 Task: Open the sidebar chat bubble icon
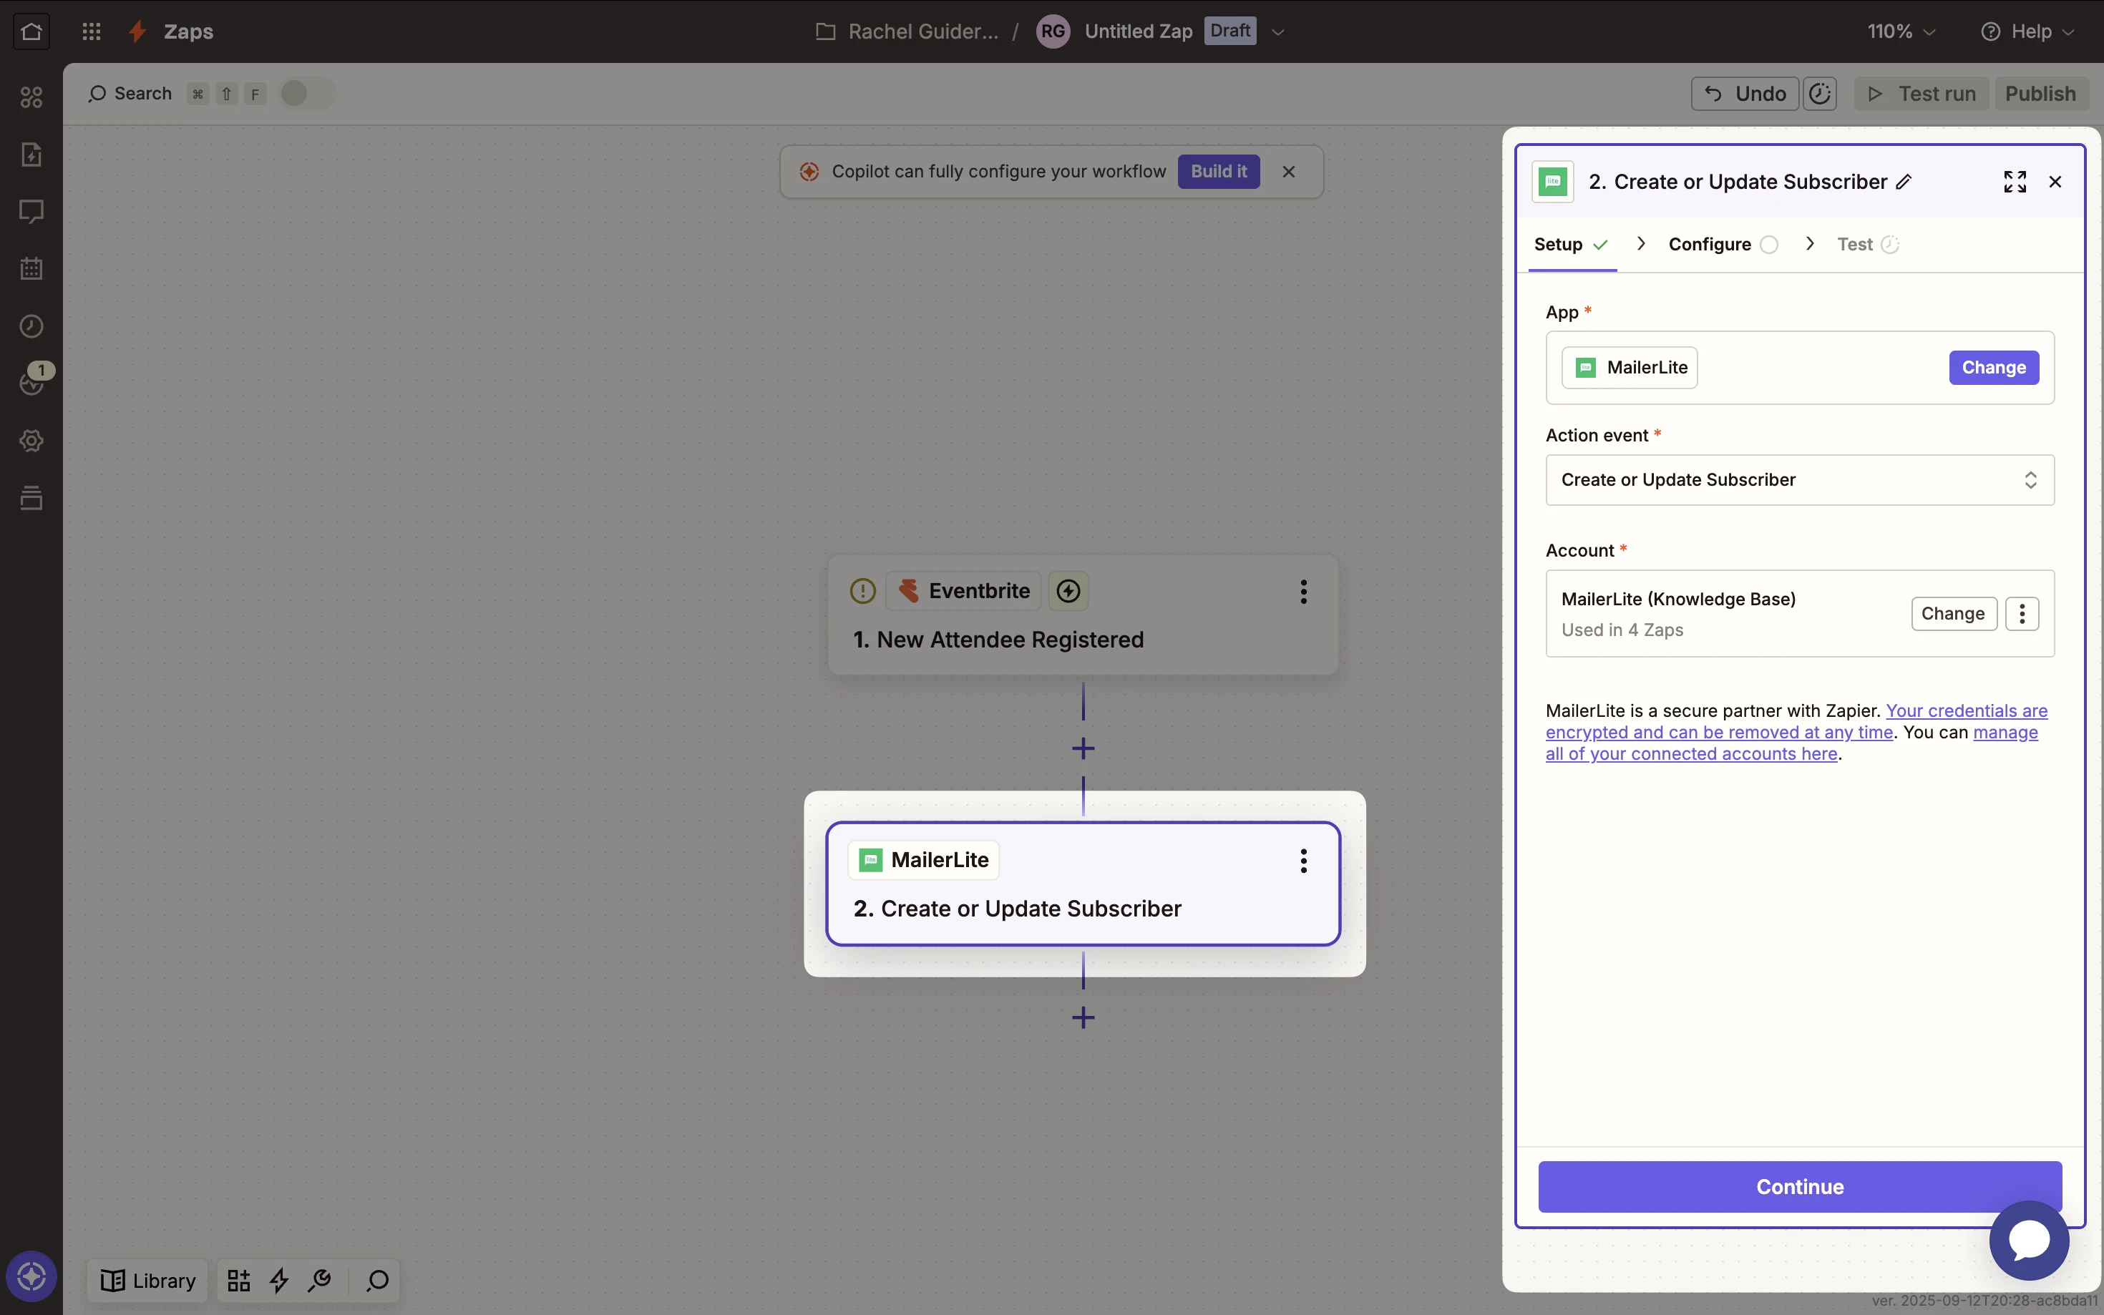coord(31,211)
